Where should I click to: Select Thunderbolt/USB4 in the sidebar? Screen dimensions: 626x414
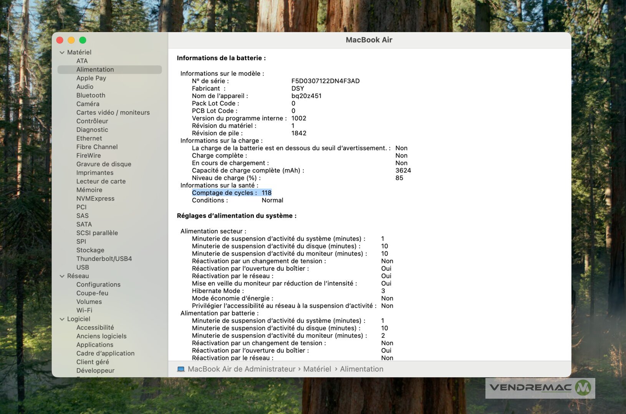point(104,259)
